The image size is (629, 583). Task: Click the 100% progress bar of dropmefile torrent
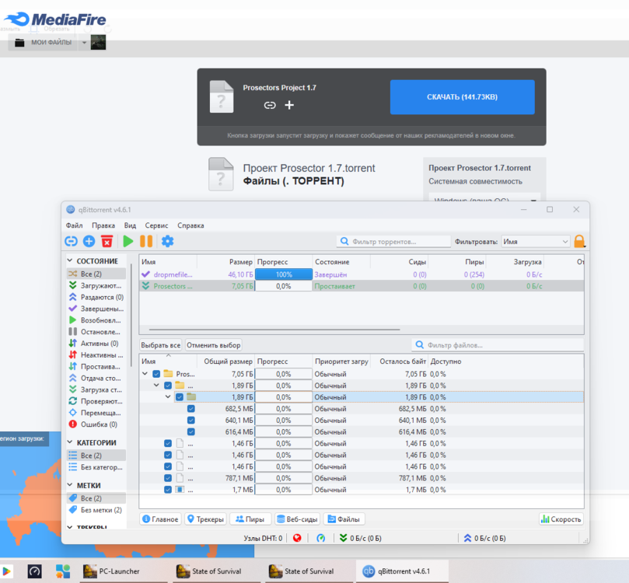coord(284,274)
